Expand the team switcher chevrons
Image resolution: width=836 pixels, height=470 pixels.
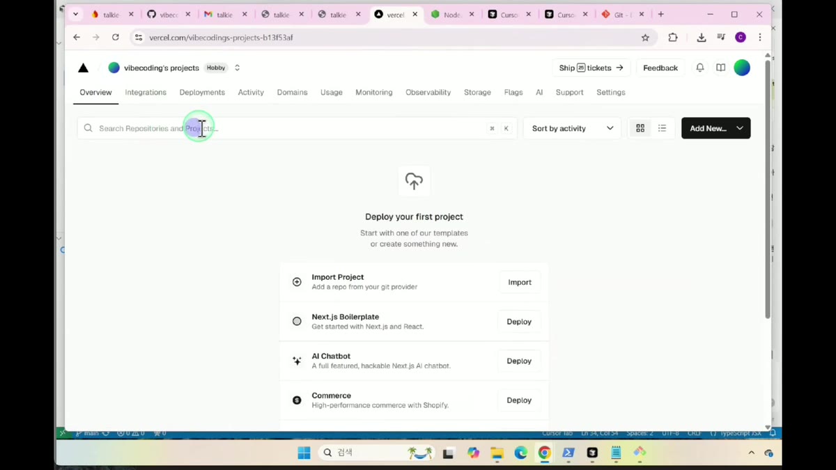pos(237,68)
